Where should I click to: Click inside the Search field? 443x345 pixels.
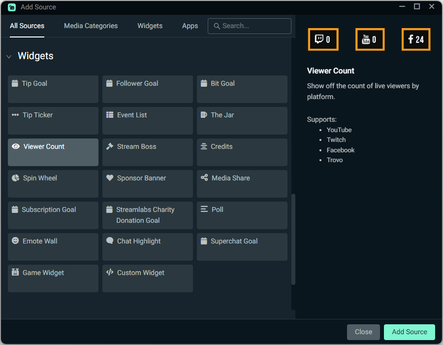250,26
